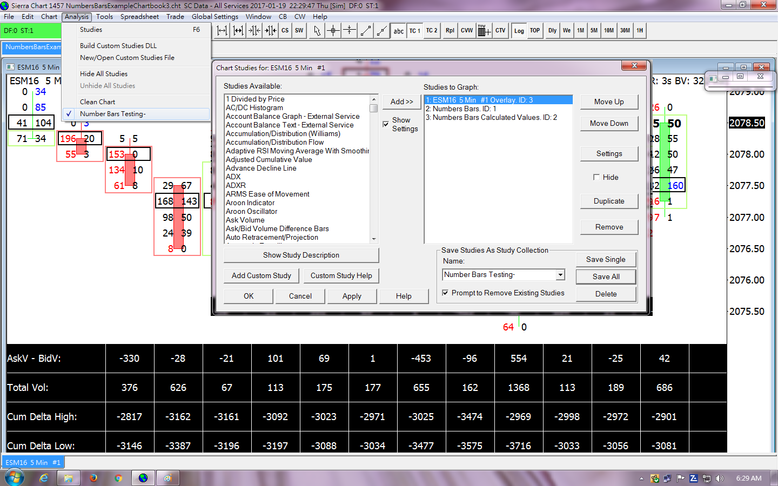778x486 pixels.
Task: Click the Add Custom Study button
Action: coord(261,275)
